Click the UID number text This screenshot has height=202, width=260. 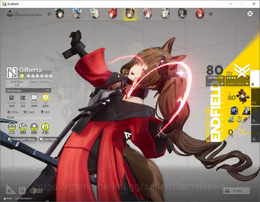pyautogui.click(x=24, y=198)
